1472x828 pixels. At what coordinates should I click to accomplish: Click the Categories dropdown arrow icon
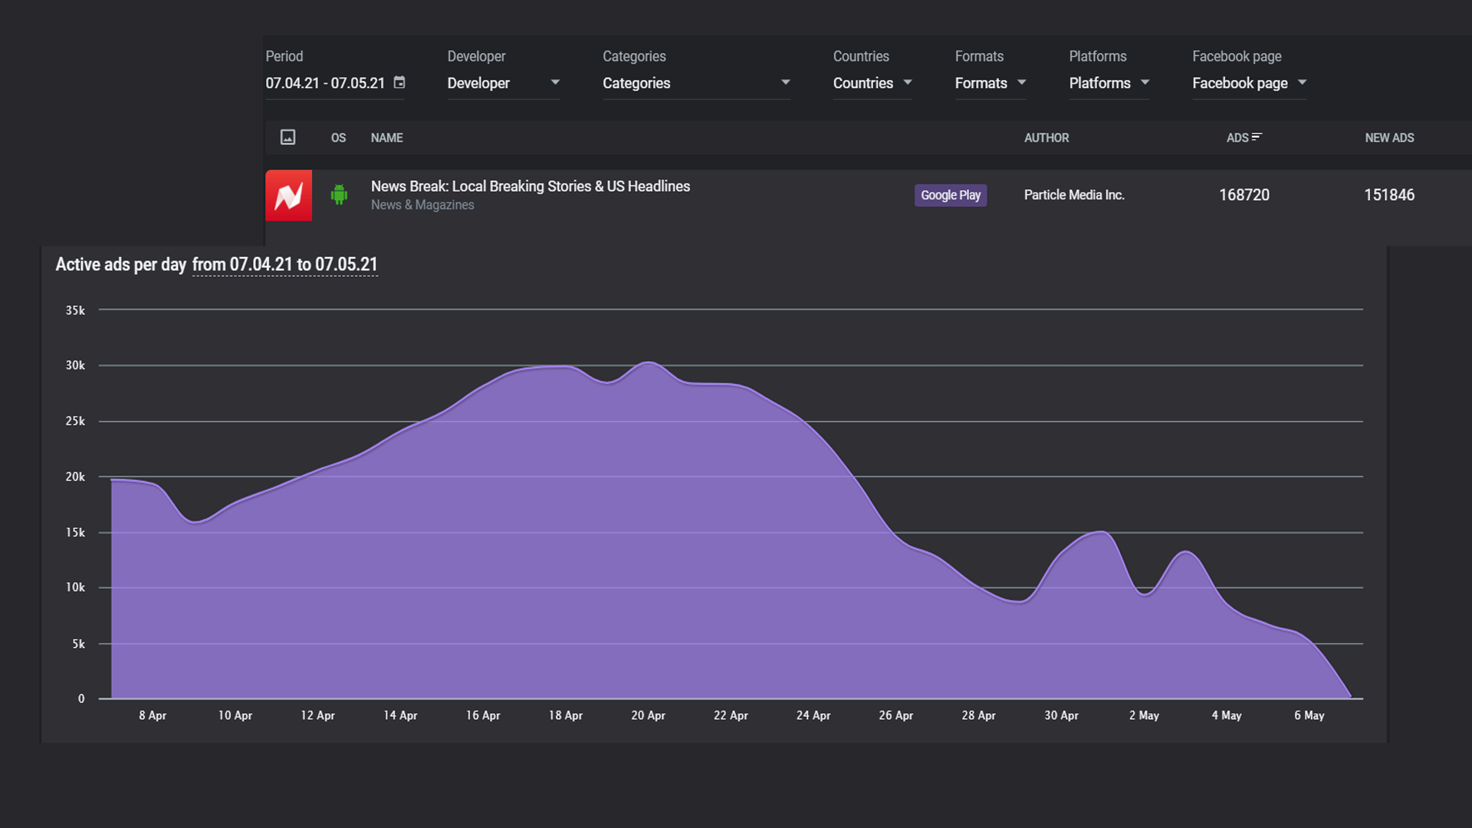(785, 83)
